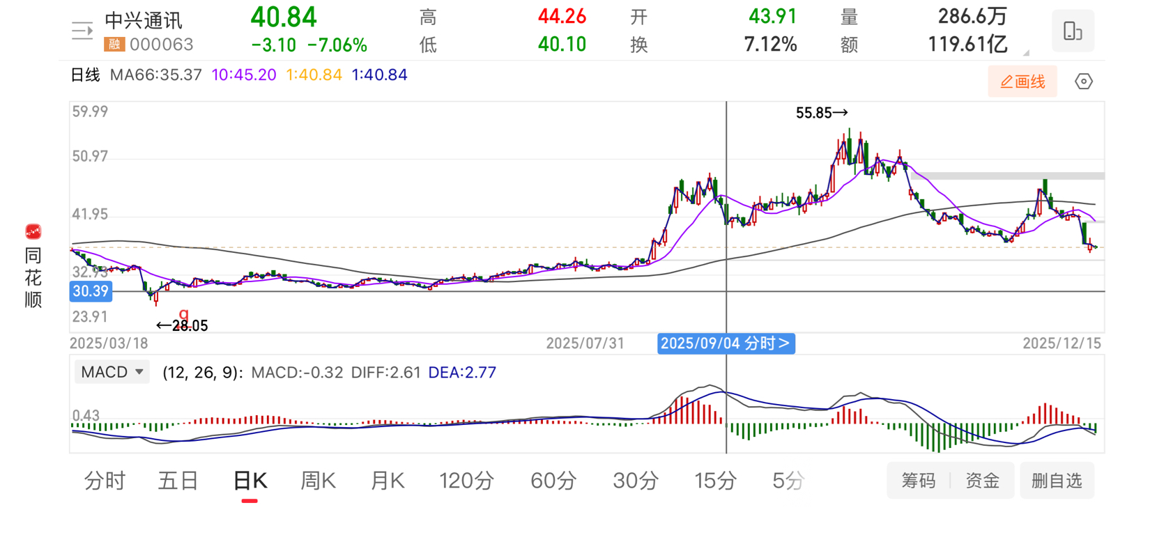The width and height of the screenshot is (1164, 535).
Task: Click current price 40.84
Action: pos(284,17)
